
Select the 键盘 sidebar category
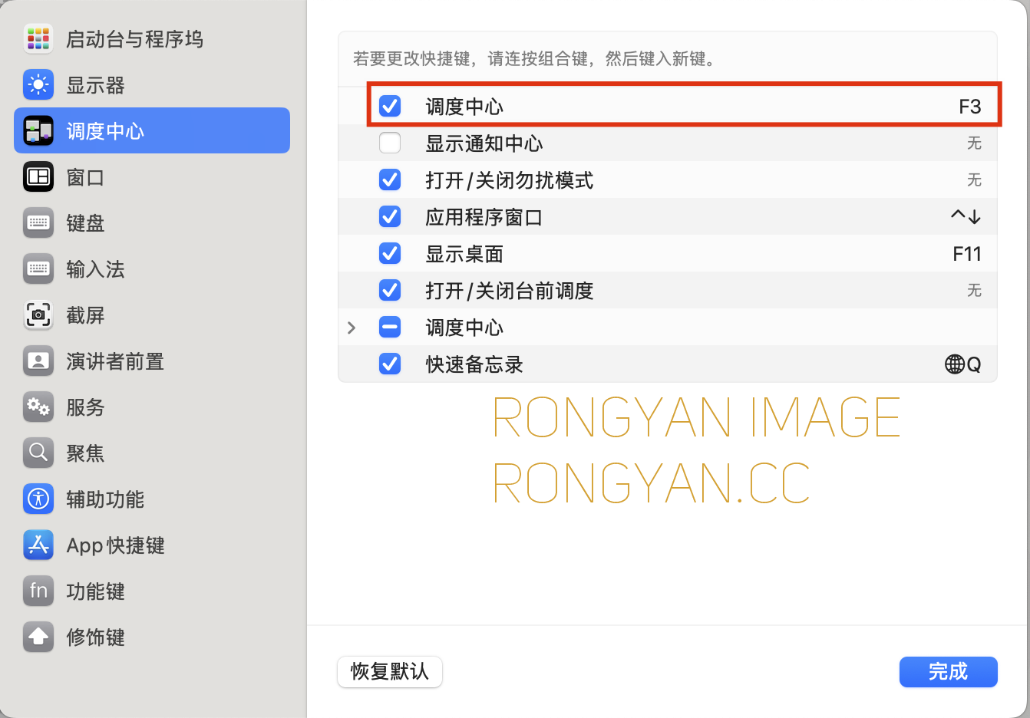pos(85,223)
